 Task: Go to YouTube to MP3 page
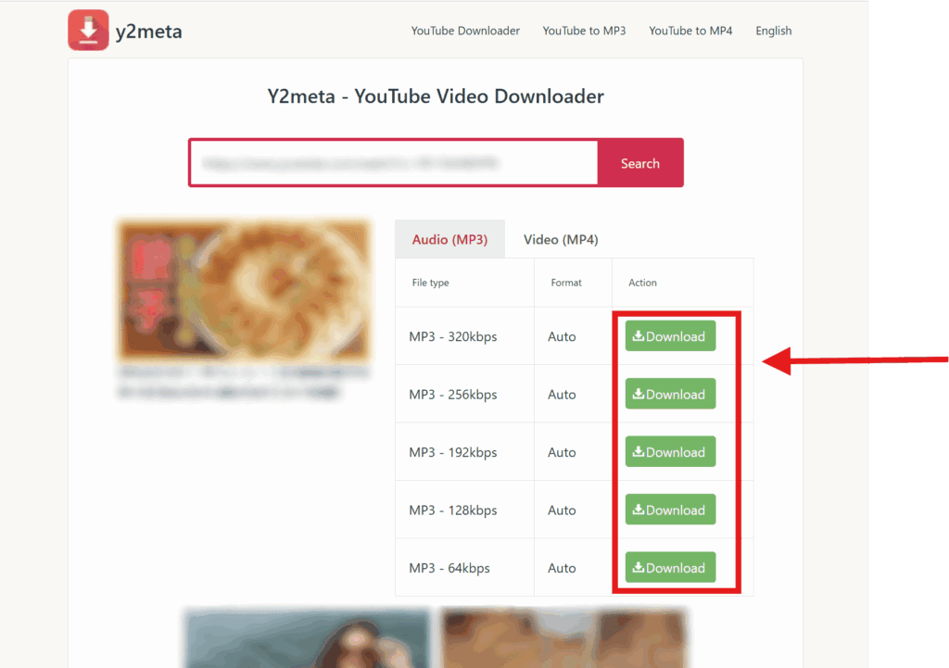pos(584,31)
